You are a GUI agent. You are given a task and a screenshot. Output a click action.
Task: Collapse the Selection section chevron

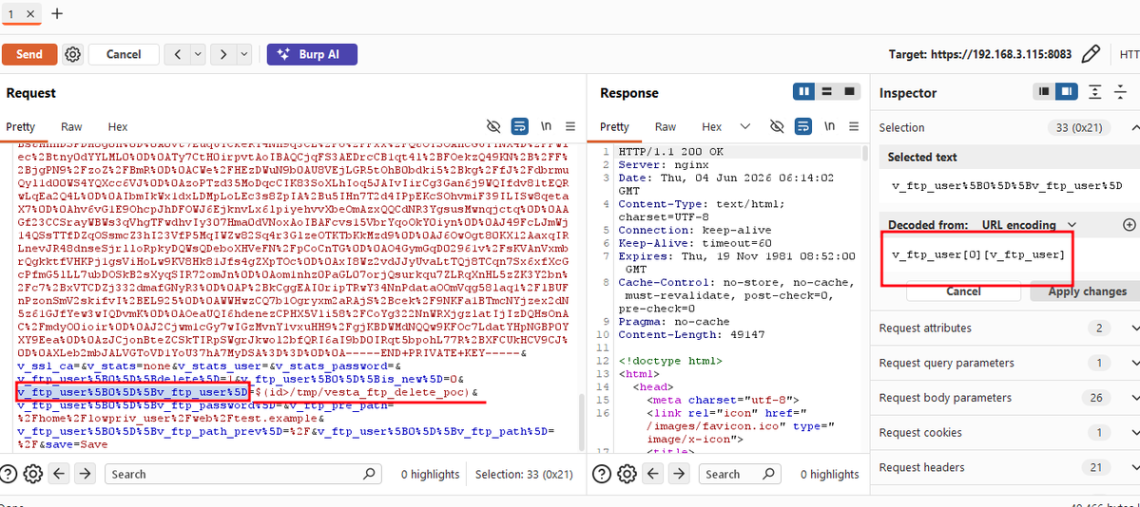coord(1134,128)
